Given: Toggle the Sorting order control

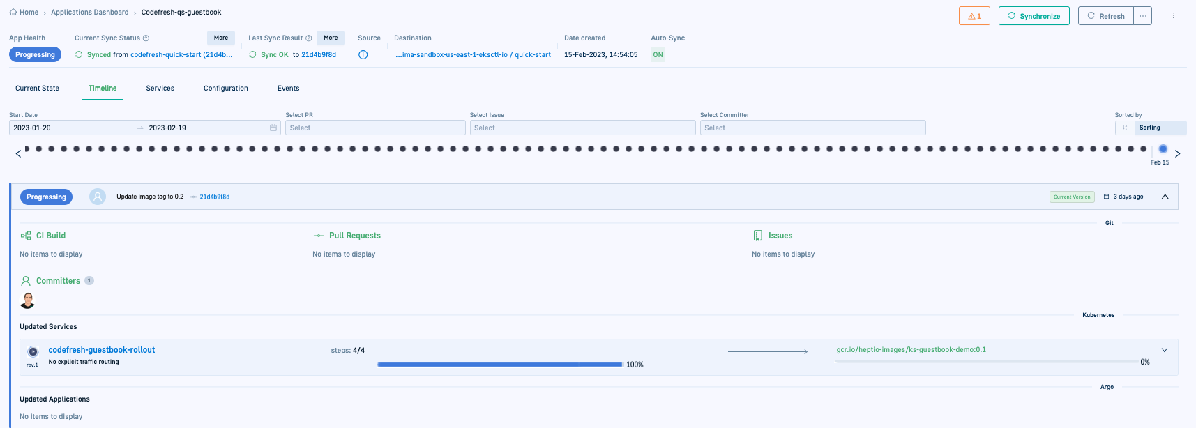Looking at the screenshot, I should point(1125,128).
